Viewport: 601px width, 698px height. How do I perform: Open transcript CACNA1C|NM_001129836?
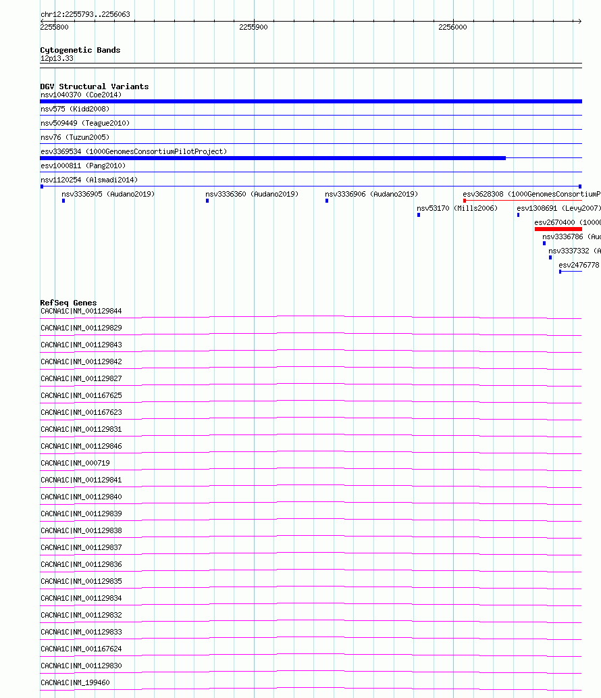pos(81,565)
